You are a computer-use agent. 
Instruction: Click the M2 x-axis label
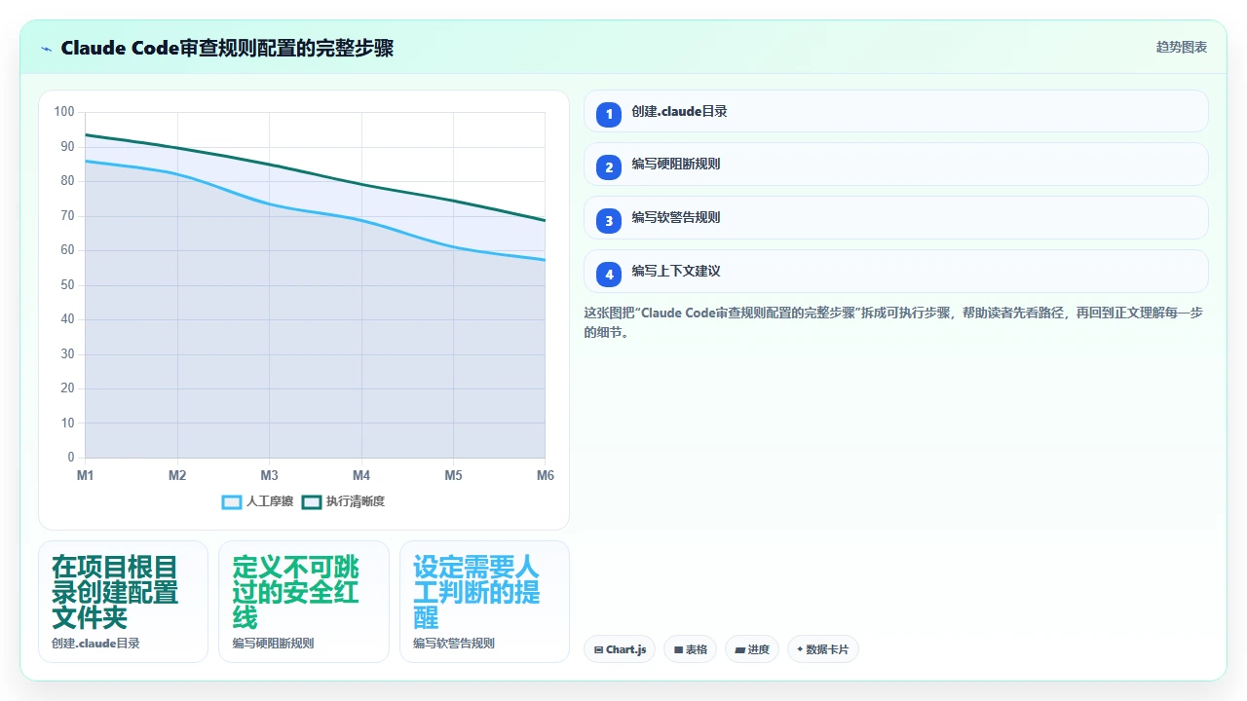pos(177,475)
